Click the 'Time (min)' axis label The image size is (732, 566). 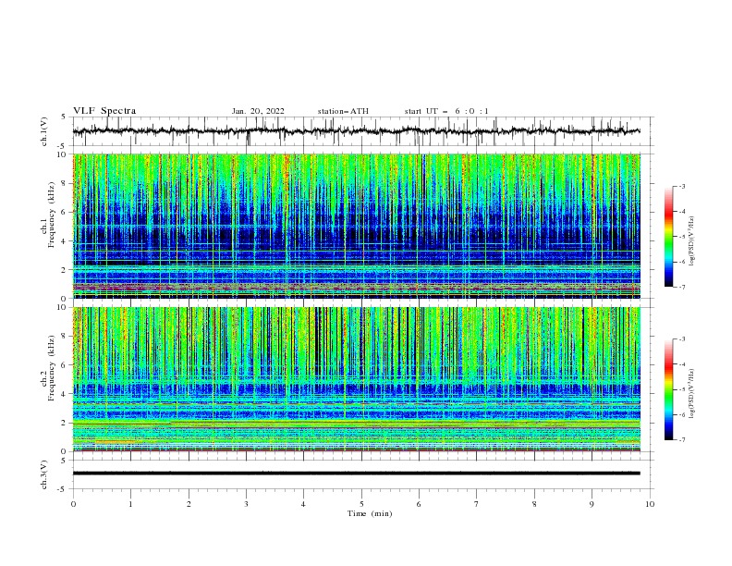click(x=370, y=513)
